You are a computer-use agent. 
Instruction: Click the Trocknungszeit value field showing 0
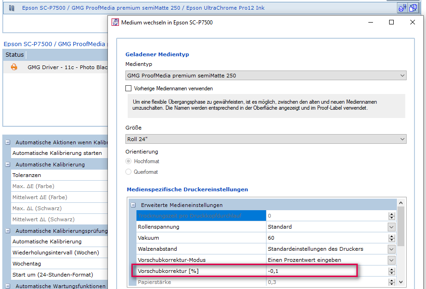tap(327, 216)
